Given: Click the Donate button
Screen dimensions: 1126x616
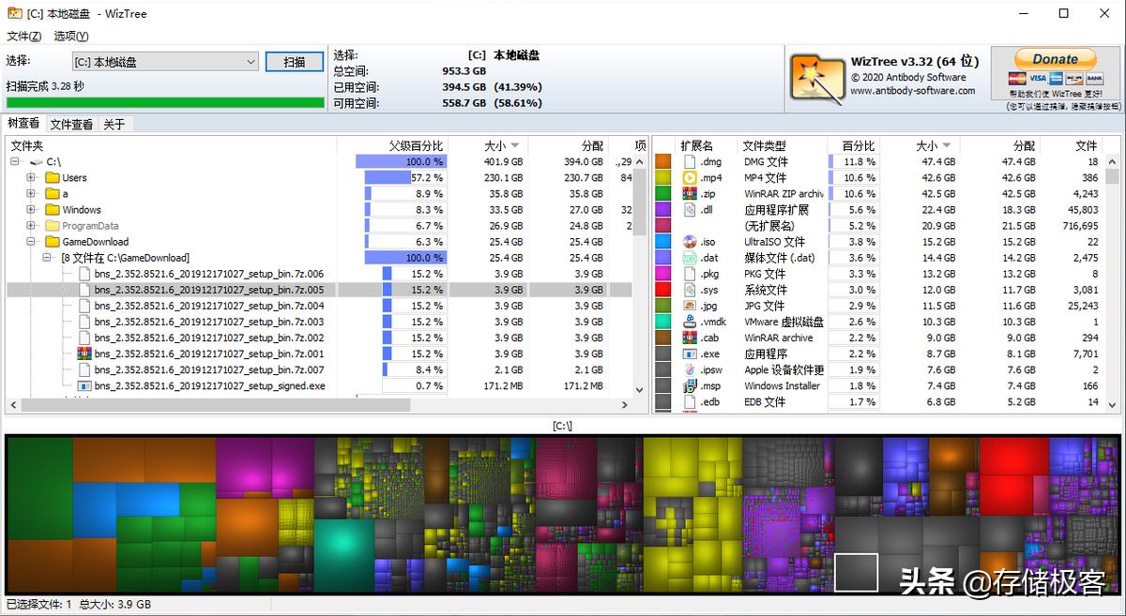Looking at the screenshot, I should point(1054,58).
